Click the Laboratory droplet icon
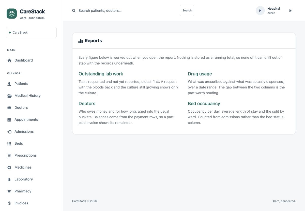Image resolution: width=305 pixels, height=211 pixels. (x=9, y=179)
